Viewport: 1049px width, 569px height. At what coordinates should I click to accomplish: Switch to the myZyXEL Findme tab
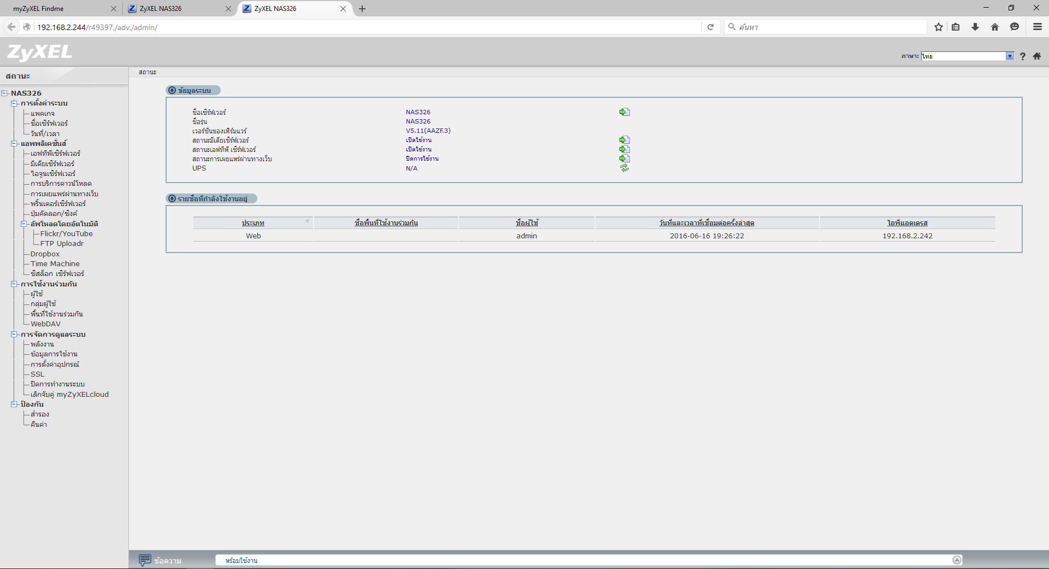[x=59, y=9]
